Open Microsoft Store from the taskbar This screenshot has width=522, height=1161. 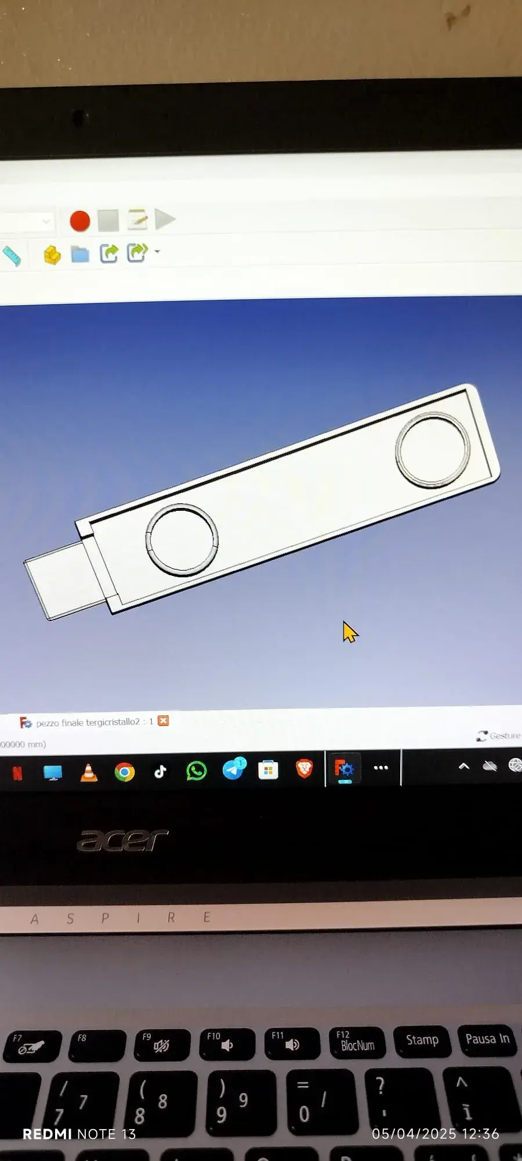coord(268,770)
